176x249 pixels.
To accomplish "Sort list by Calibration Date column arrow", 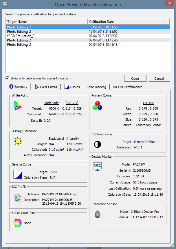I will coord(166,21).
